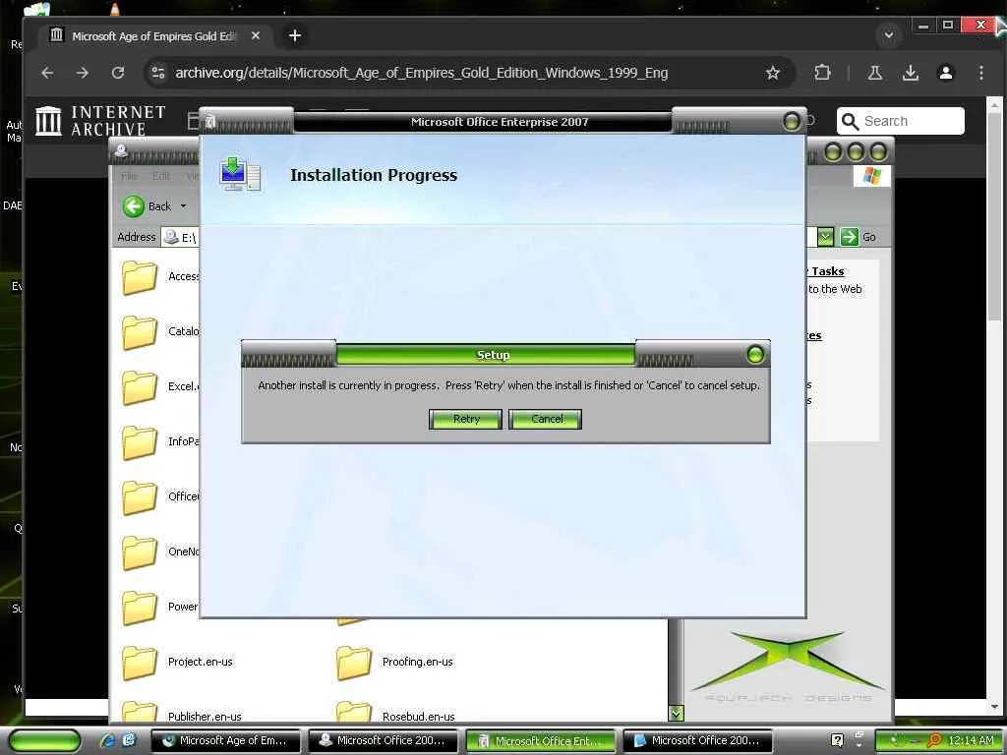Click the green orb on Setup dialog title
Image resolution: width=1007 pixels, height=755 pixels.
coord(755,354)
